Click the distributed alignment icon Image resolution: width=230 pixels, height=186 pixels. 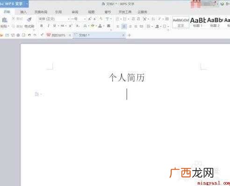point(141,26)
